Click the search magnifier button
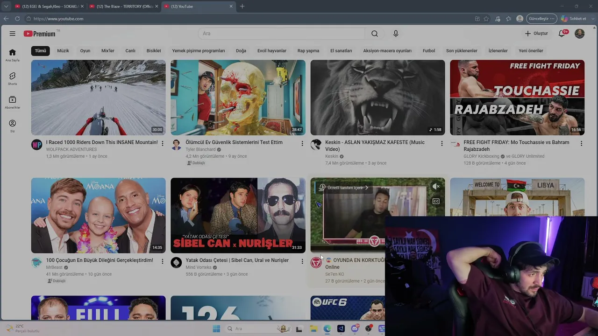This screenshot has width=598, height=336. coord(375,34)
